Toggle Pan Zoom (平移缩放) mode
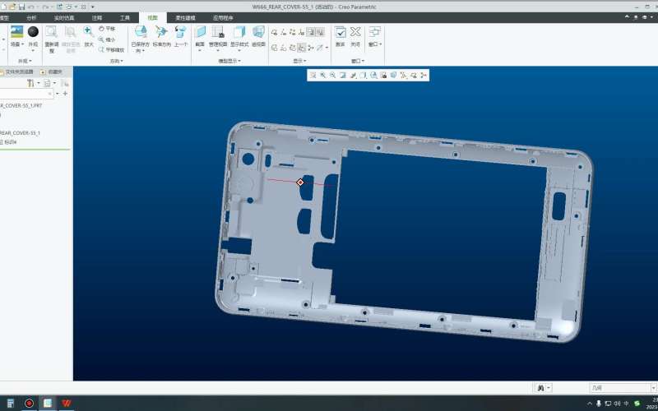Image resolution: width=658 pixels, height=411 pixels. 109,49
